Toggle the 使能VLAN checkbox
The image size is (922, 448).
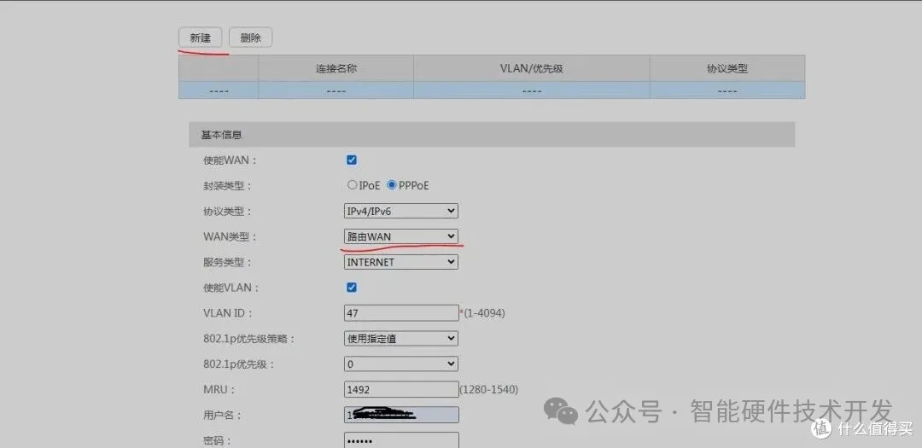(352, 288)
